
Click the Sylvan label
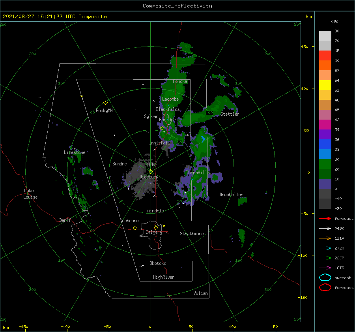point(151,116)
